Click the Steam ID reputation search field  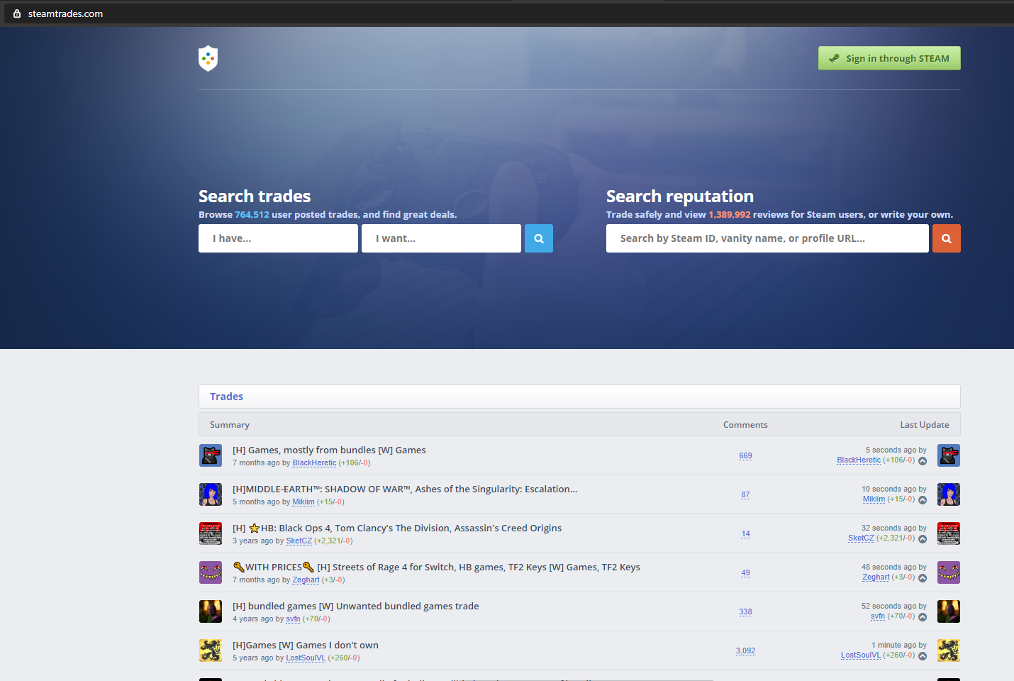[x=767, y=238]
